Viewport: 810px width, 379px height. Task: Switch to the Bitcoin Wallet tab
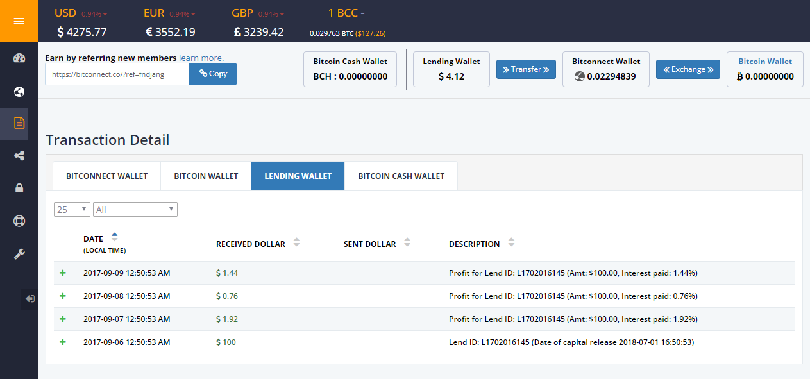(206, 176)
